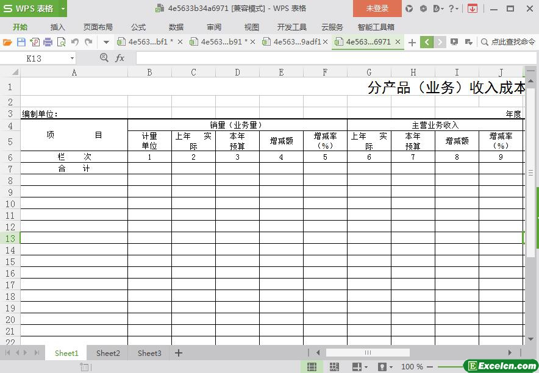This screenshot has width=539, height=373.
Task: Open the 智能工具箱 ribbon tab
Action: pos(376,27)
